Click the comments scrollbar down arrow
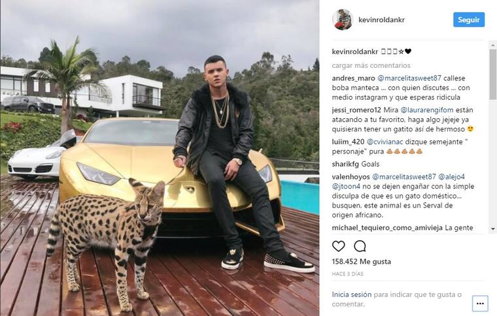Viewport: 497px width, 316px height. 493,229
